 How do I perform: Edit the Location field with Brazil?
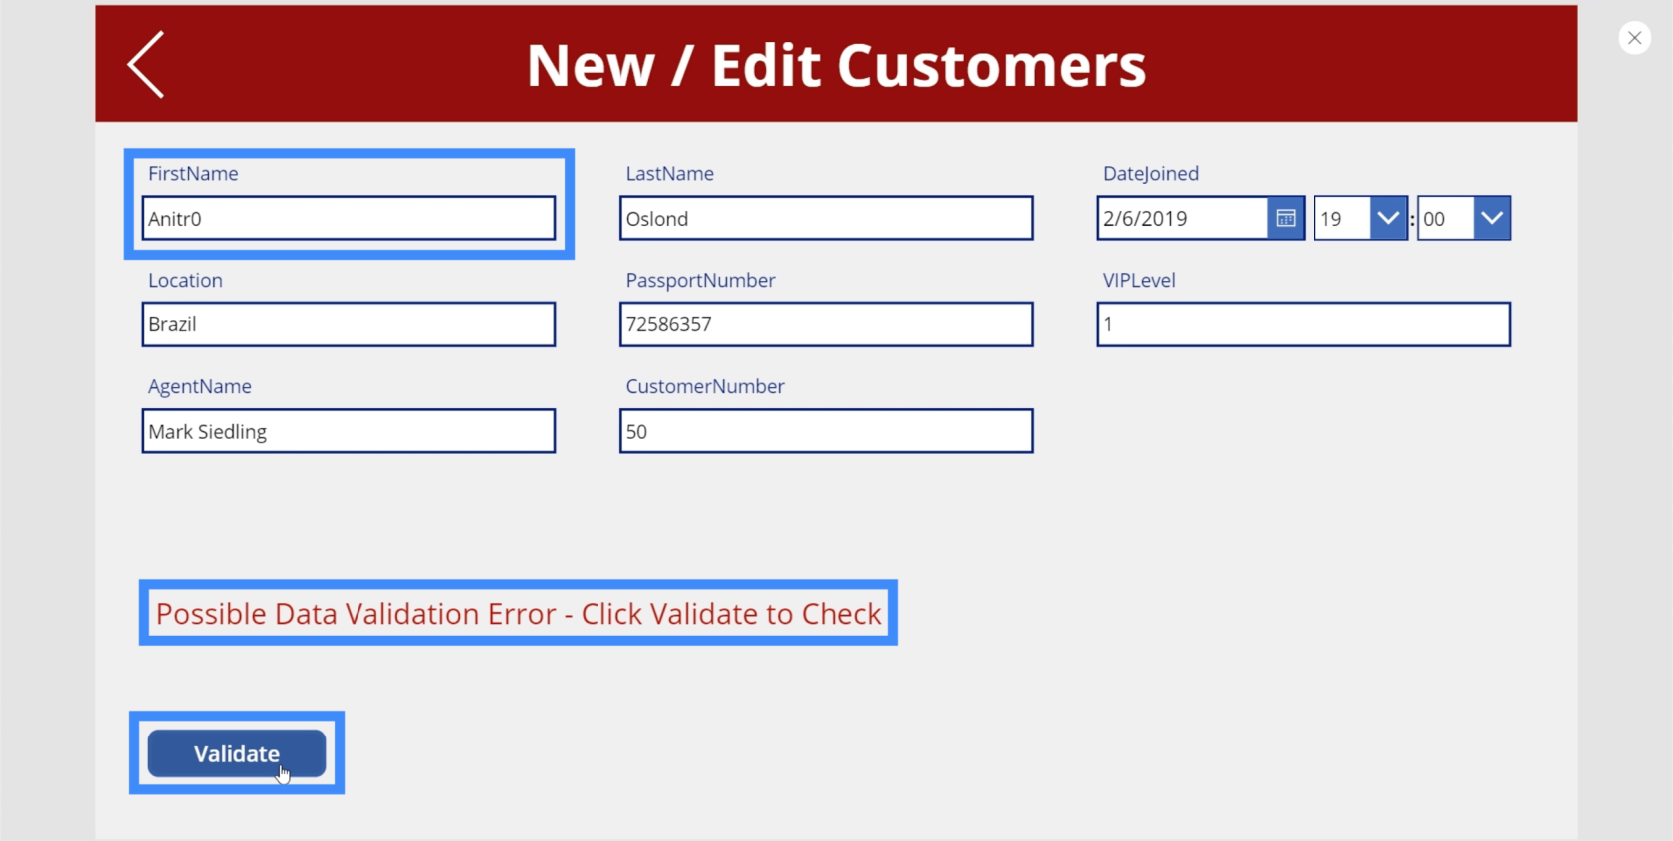point(349,324)
